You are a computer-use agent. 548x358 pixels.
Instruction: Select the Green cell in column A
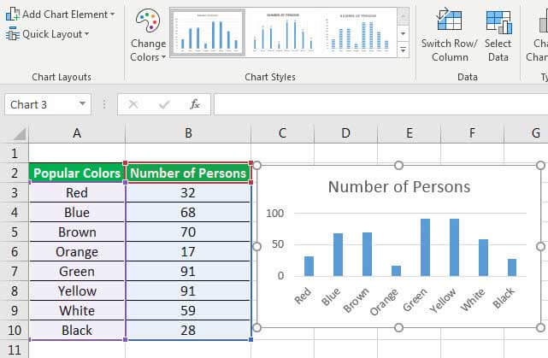[77, 272]
